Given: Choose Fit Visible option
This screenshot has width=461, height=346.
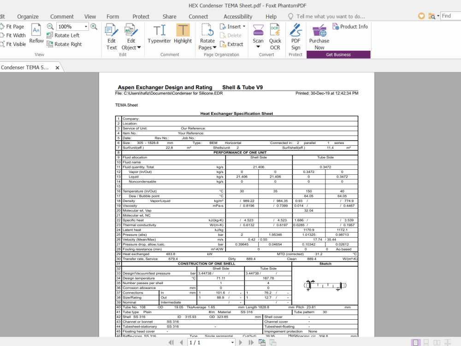Looking at the screenshot, I should [13, 44].
